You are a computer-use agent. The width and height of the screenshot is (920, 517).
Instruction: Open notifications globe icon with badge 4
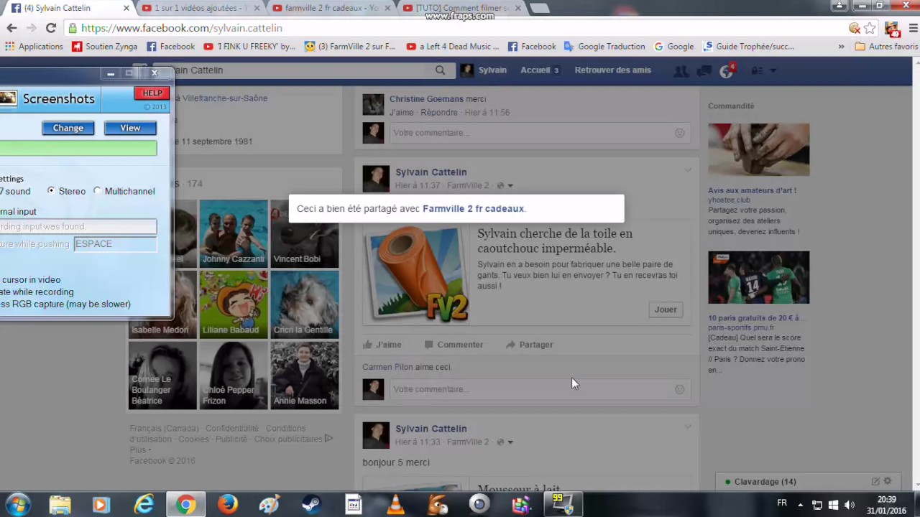tap(727, 70)
